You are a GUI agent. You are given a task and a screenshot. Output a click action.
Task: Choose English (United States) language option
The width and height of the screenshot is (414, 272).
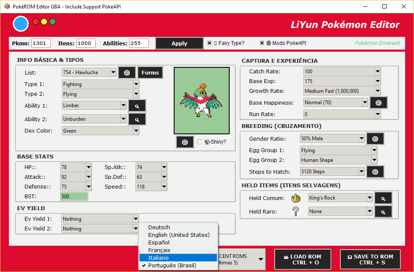click(x=178, y=235)
